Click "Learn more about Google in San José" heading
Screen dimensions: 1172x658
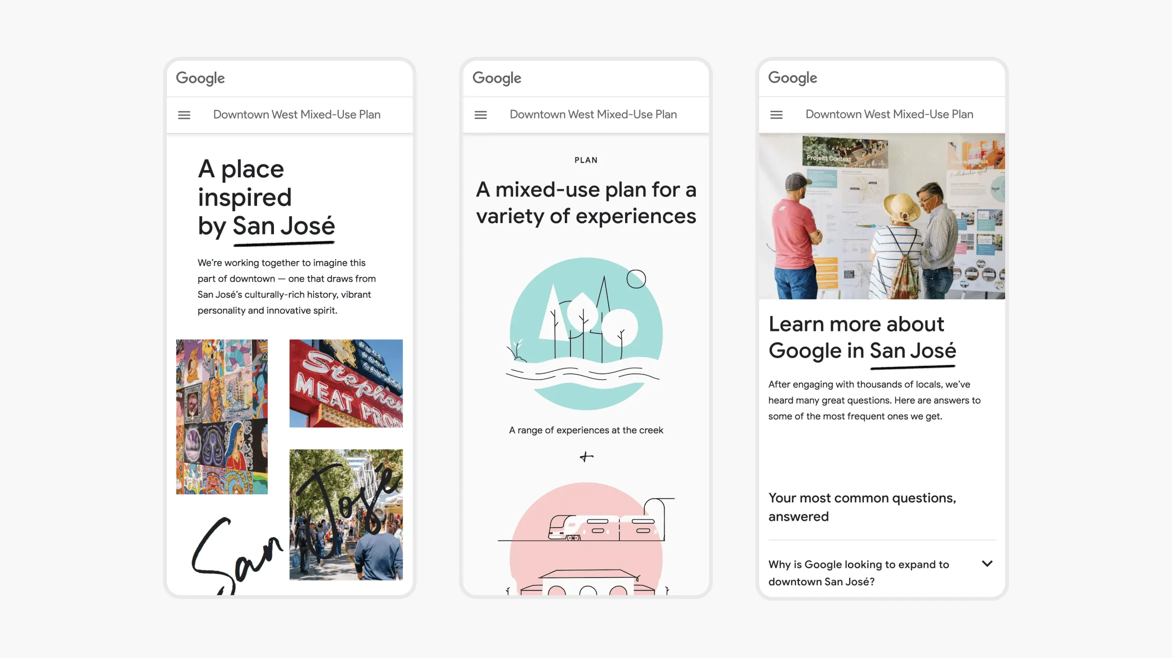point(863,337)
